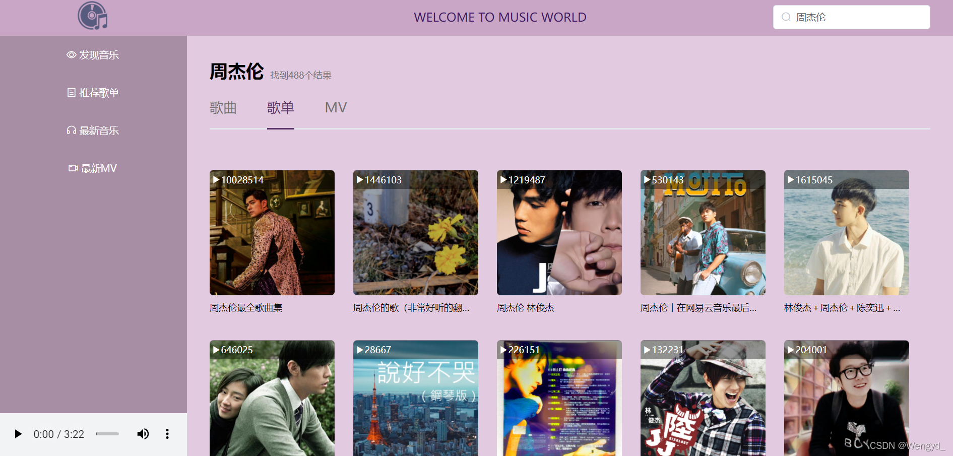Open the 周杰伦 林俊杰 cover image
The image size is (953, 456).
[x=559, y=233]
